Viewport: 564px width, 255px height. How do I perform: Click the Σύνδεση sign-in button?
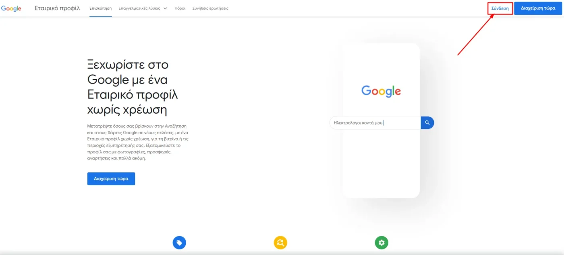click(x=500, y=8)
